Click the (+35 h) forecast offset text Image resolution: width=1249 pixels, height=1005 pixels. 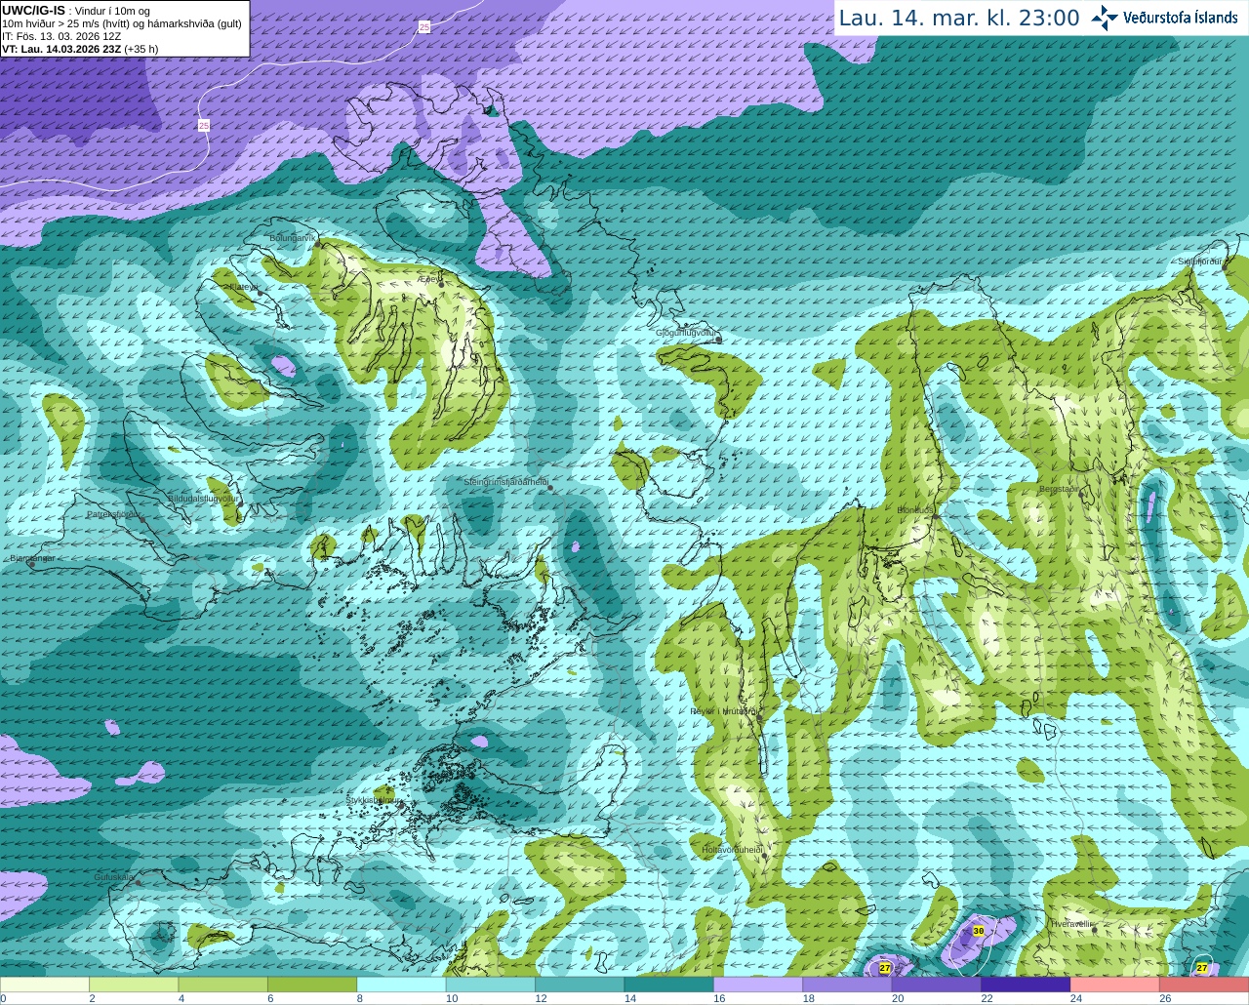(141, 49)
